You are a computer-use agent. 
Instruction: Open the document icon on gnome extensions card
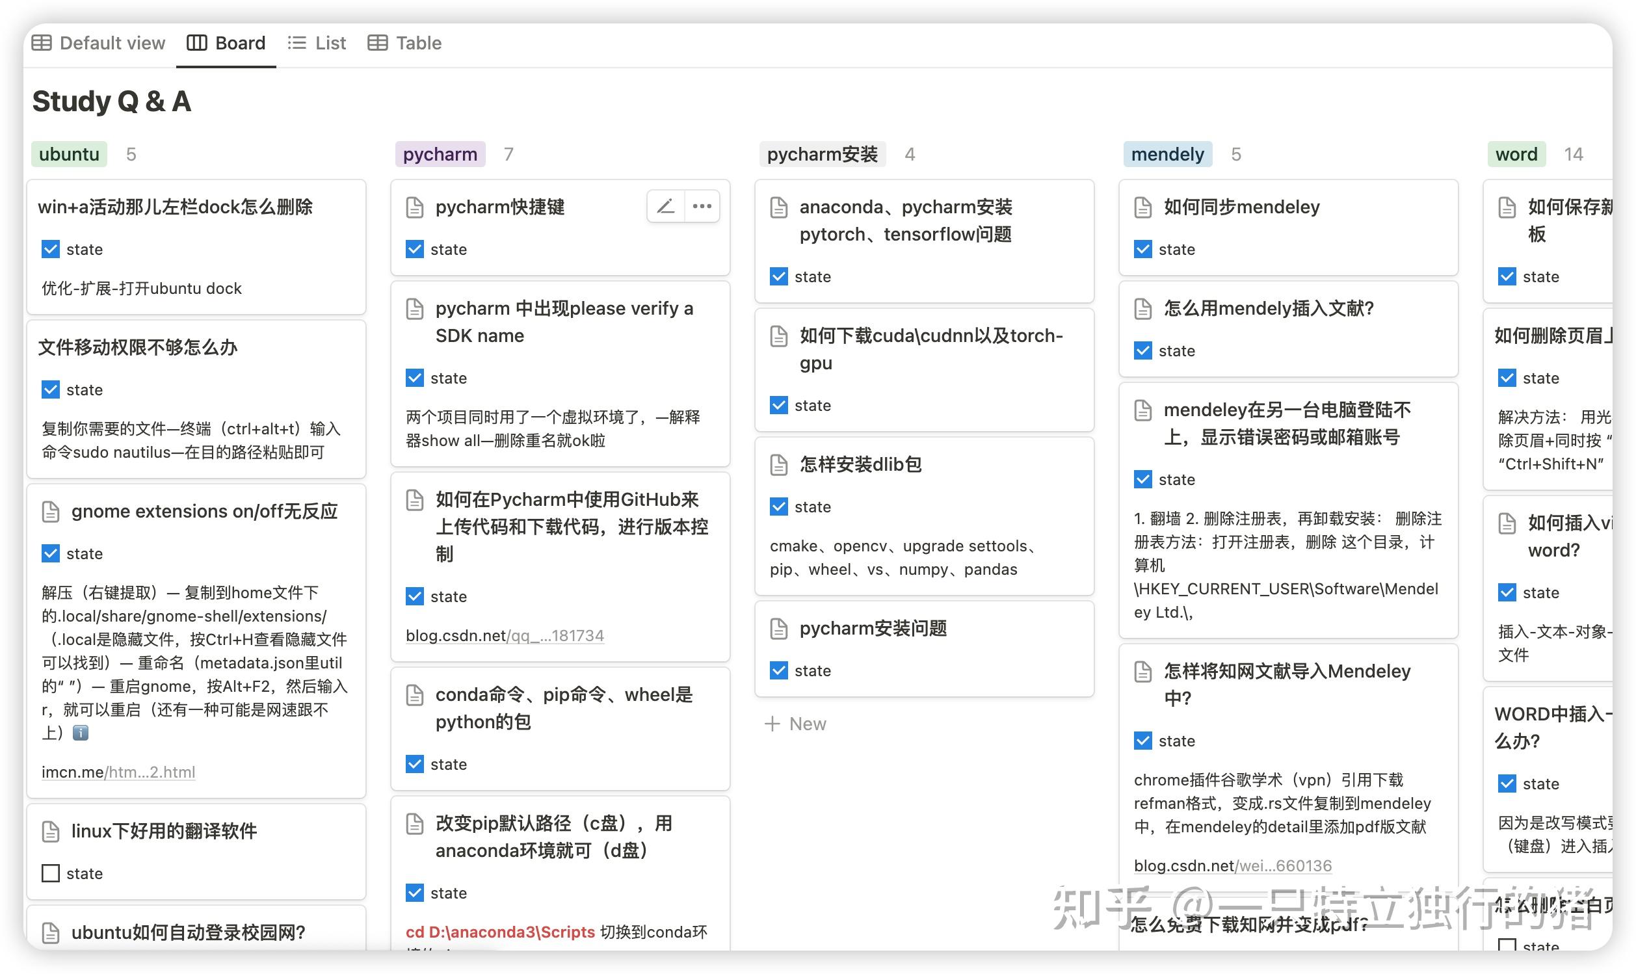point(51,511)
